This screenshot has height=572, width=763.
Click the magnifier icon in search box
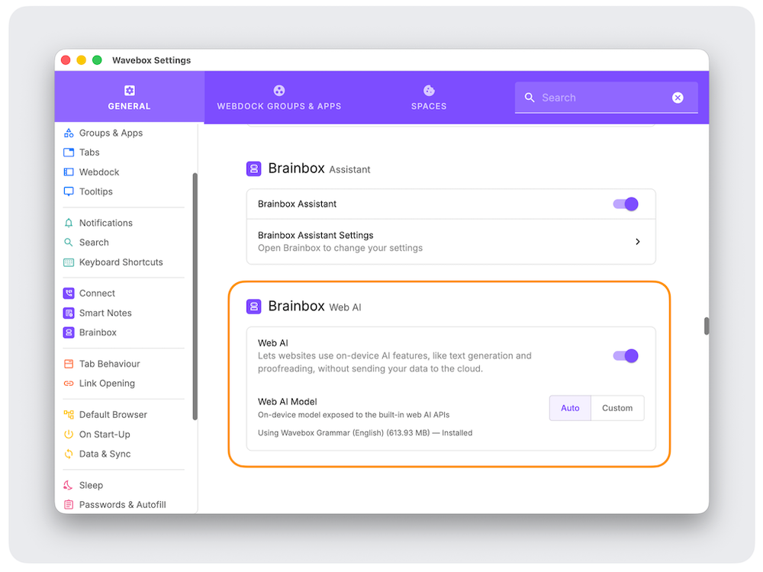[x=530, y=98]
